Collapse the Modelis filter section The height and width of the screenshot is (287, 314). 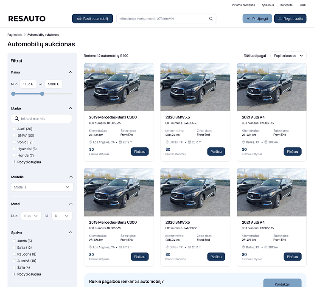(71, 177)
